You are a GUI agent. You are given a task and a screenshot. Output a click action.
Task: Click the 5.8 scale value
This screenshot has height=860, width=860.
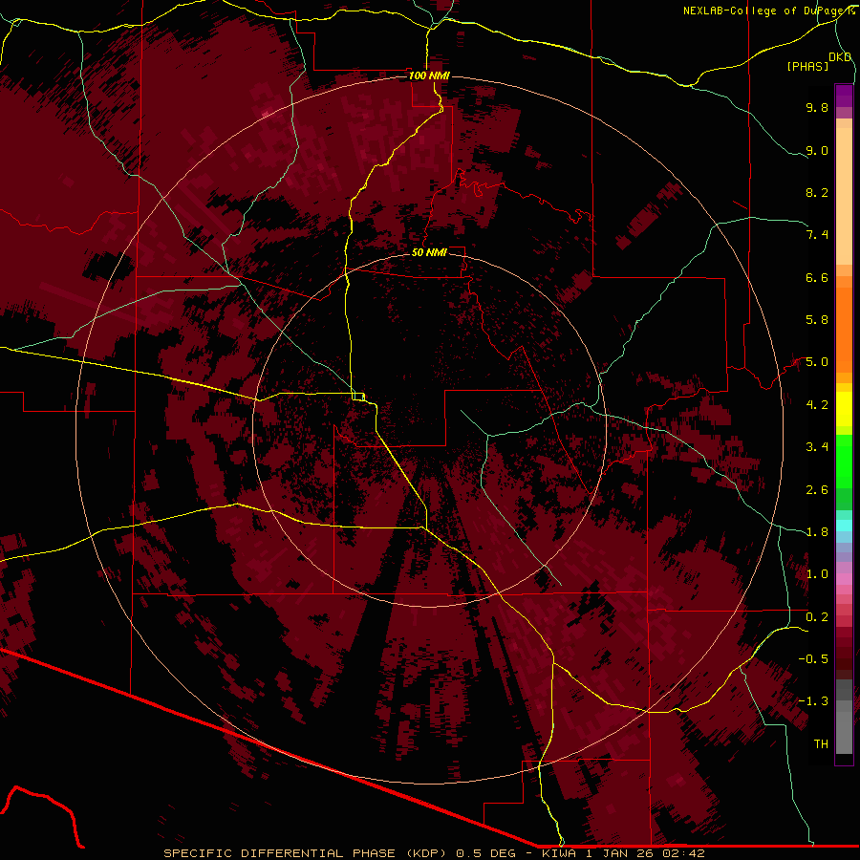pos(817,320)
